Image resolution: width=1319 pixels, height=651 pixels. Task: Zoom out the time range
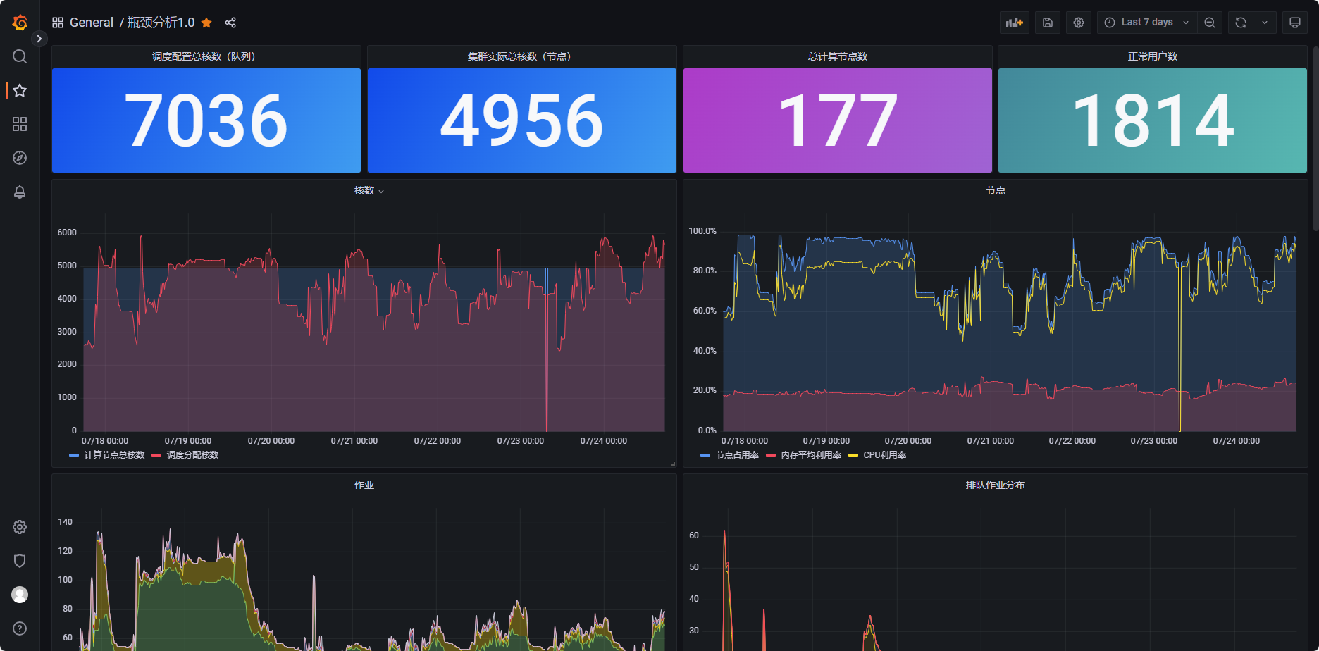click(1210, 23)
